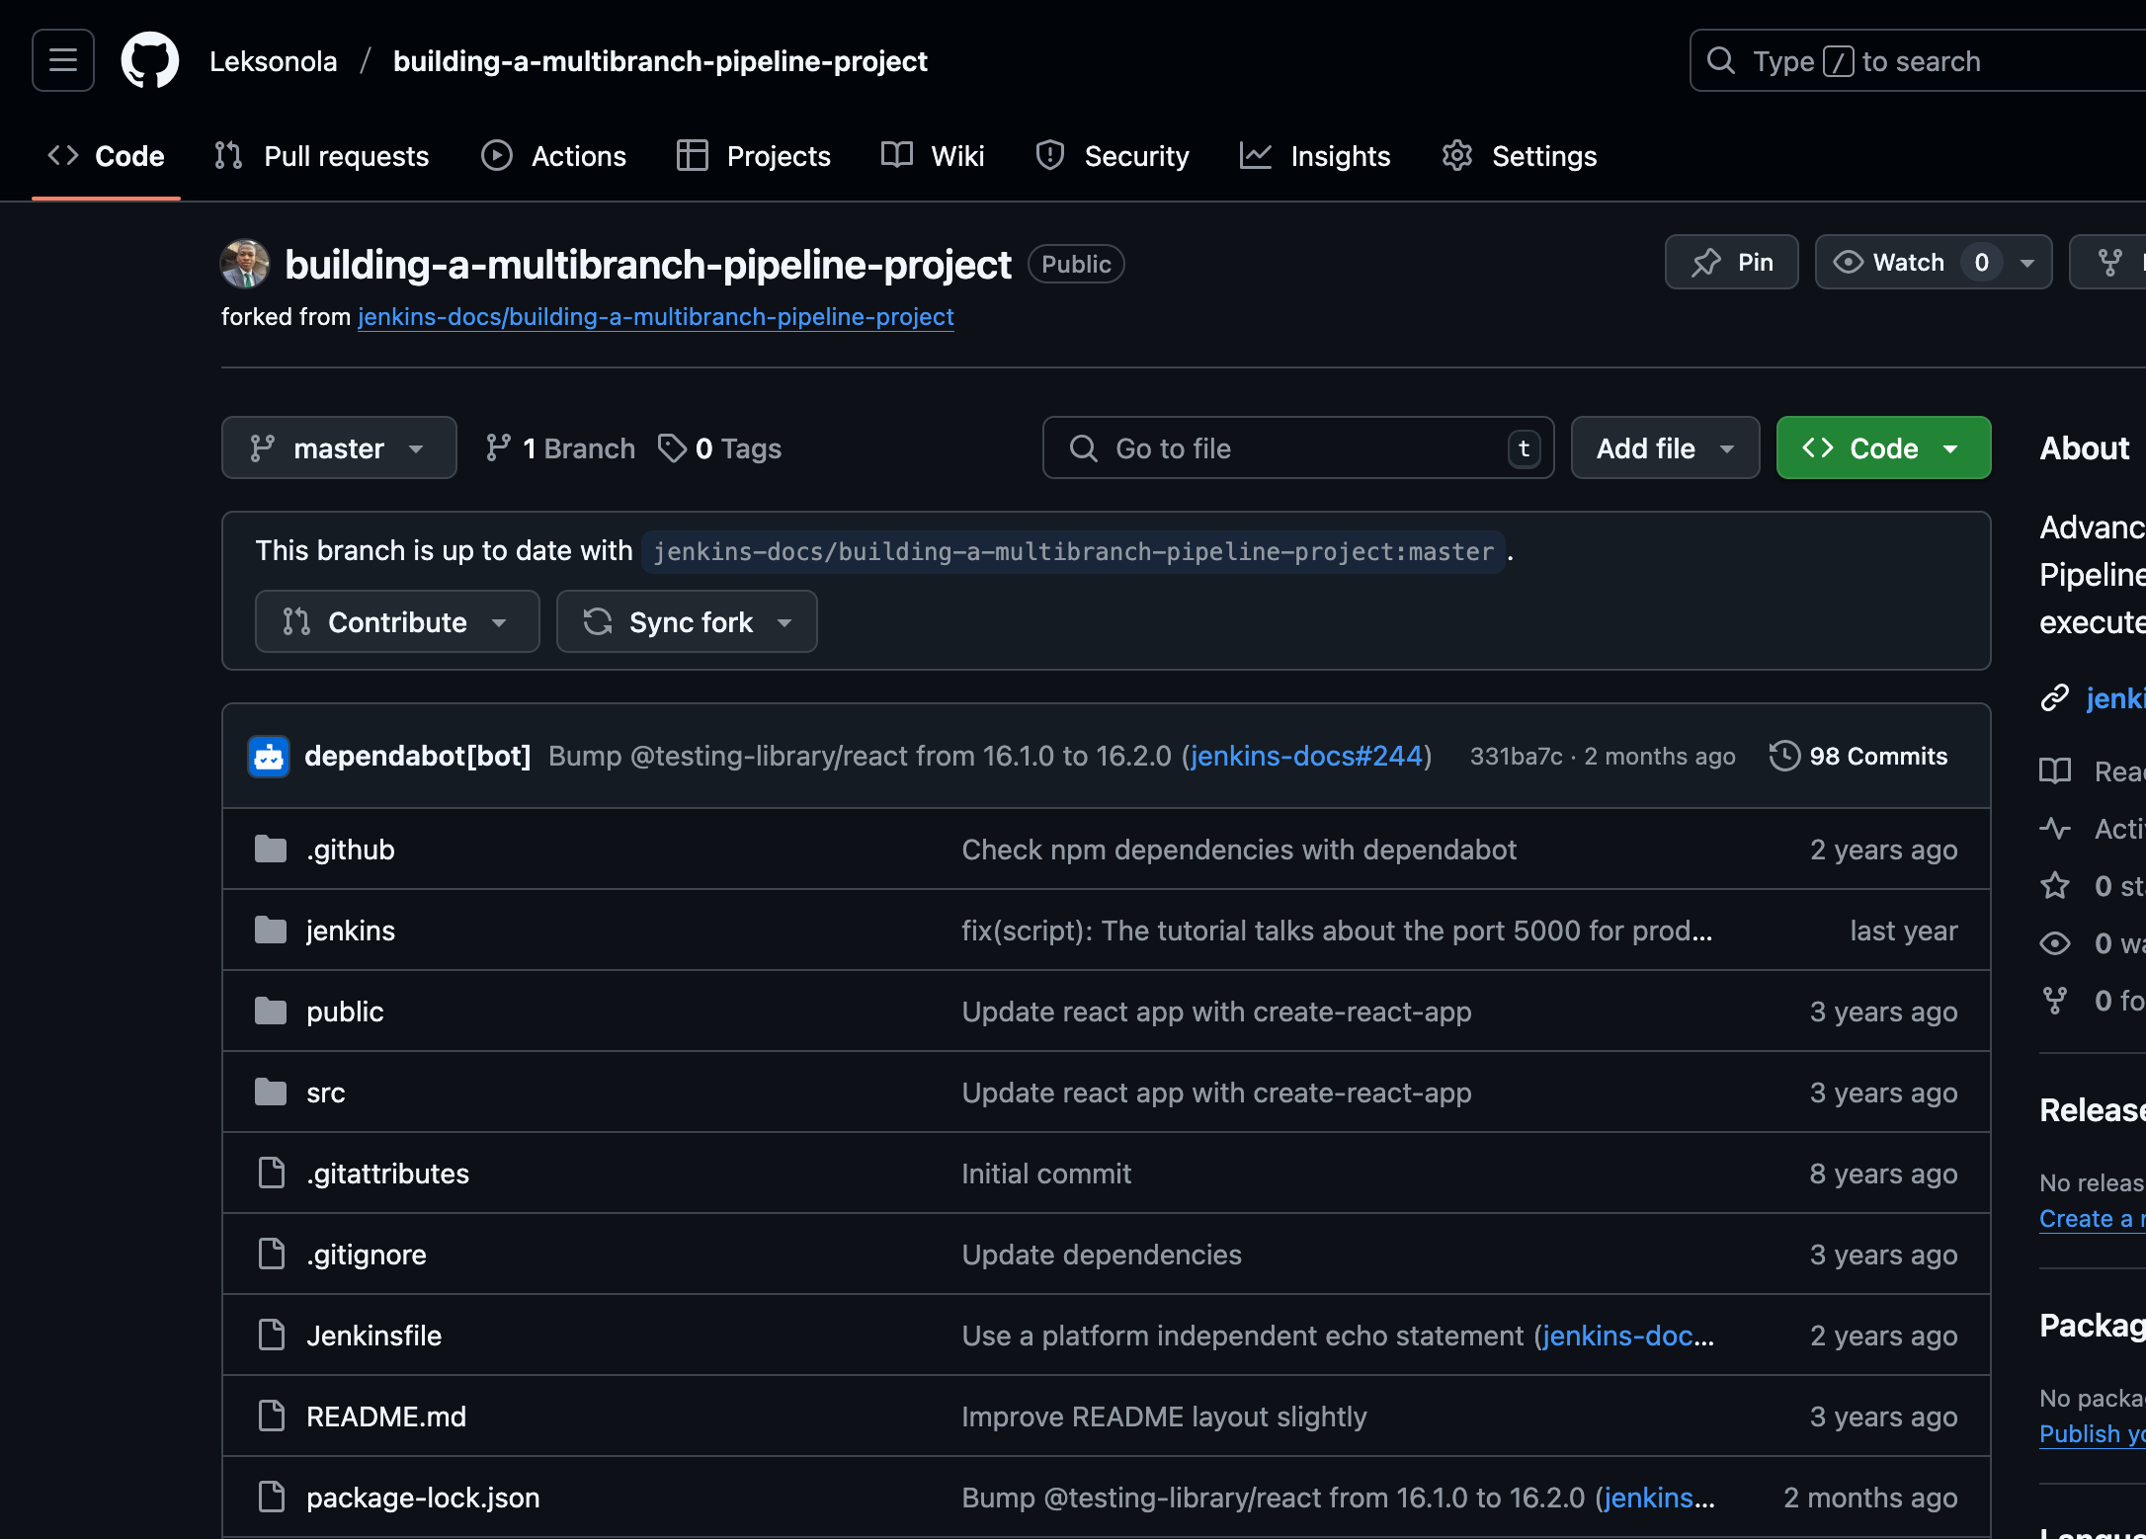Click the dependabot avatar icon
Screen dimensions: 2146x1539
[269, 757]
